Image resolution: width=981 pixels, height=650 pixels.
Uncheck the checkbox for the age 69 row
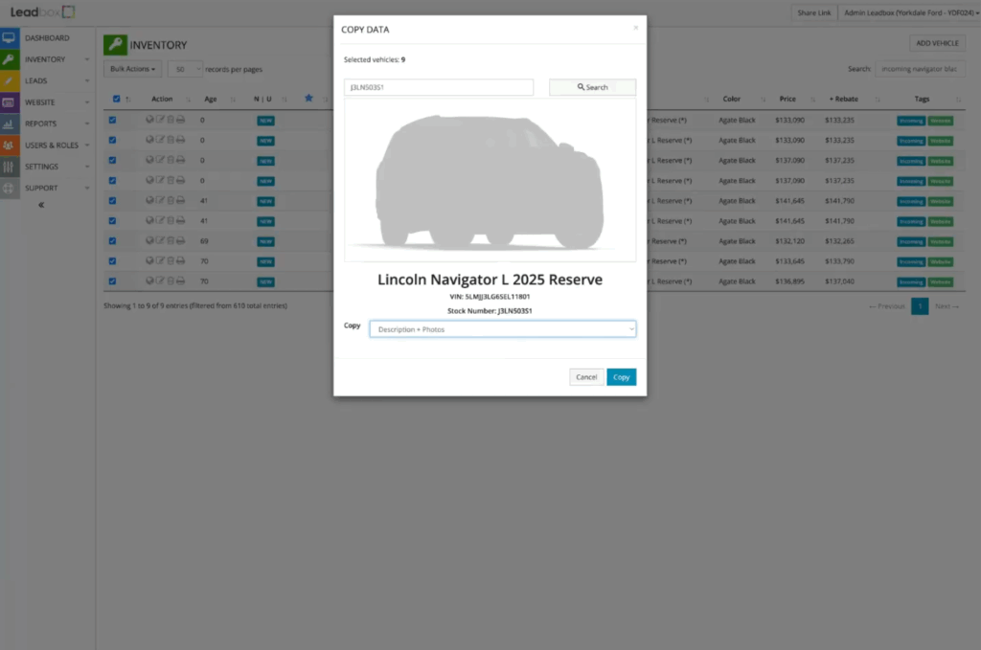[113, 240]
